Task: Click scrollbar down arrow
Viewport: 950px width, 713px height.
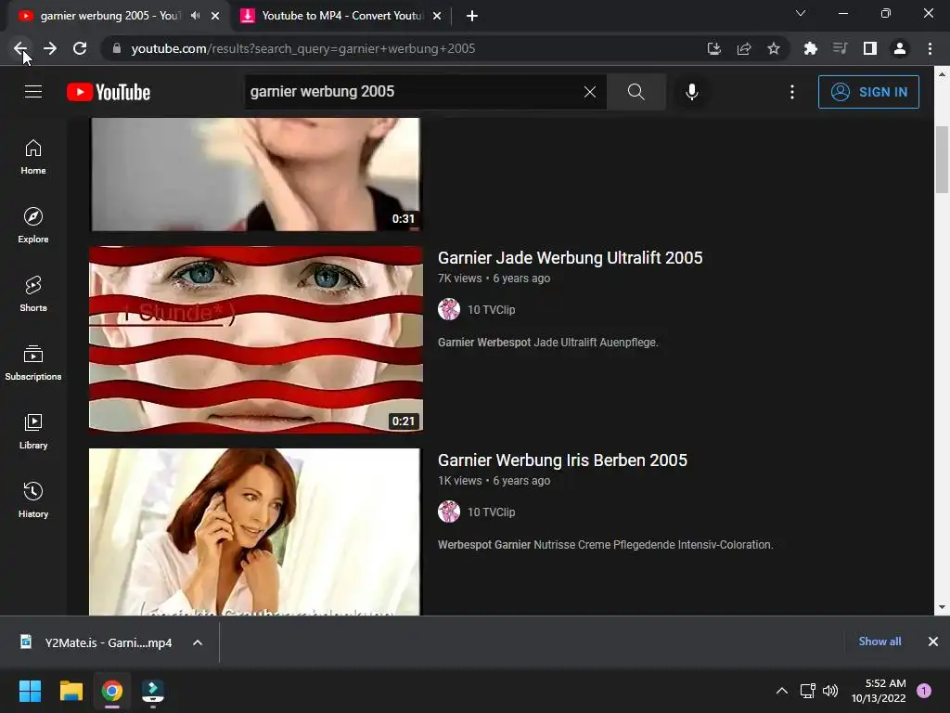Action: tap(942, 607)
